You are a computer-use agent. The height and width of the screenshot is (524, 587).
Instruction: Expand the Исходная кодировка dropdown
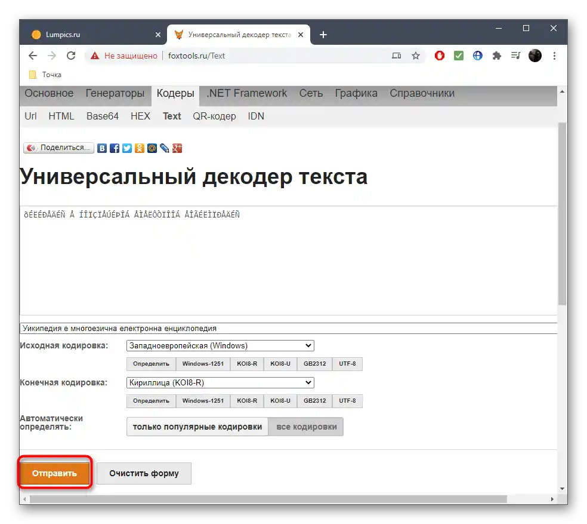220,346
